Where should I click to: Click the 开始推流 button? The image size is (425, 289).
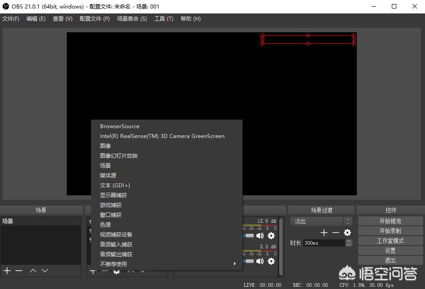pyautogui.click(x=390, y=221)
